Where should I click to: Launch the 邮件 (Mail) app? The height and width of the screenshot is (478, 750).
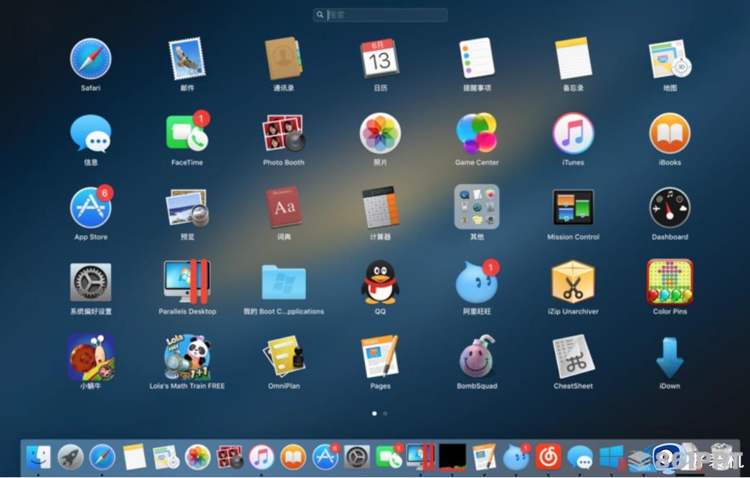(187, 59)
